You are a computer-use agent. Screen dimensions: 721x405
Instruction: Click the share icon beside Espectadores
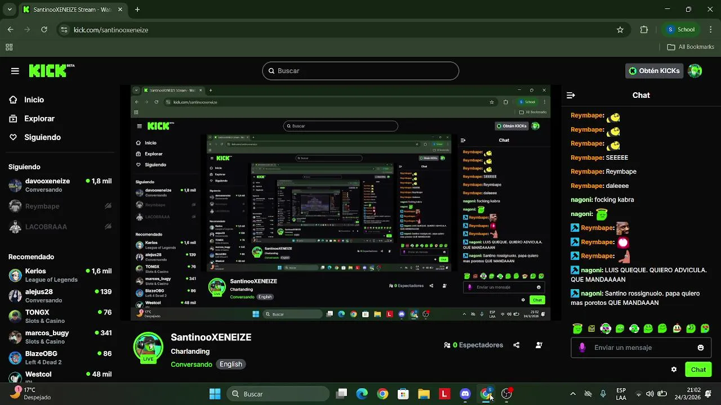tap(517, 345)
